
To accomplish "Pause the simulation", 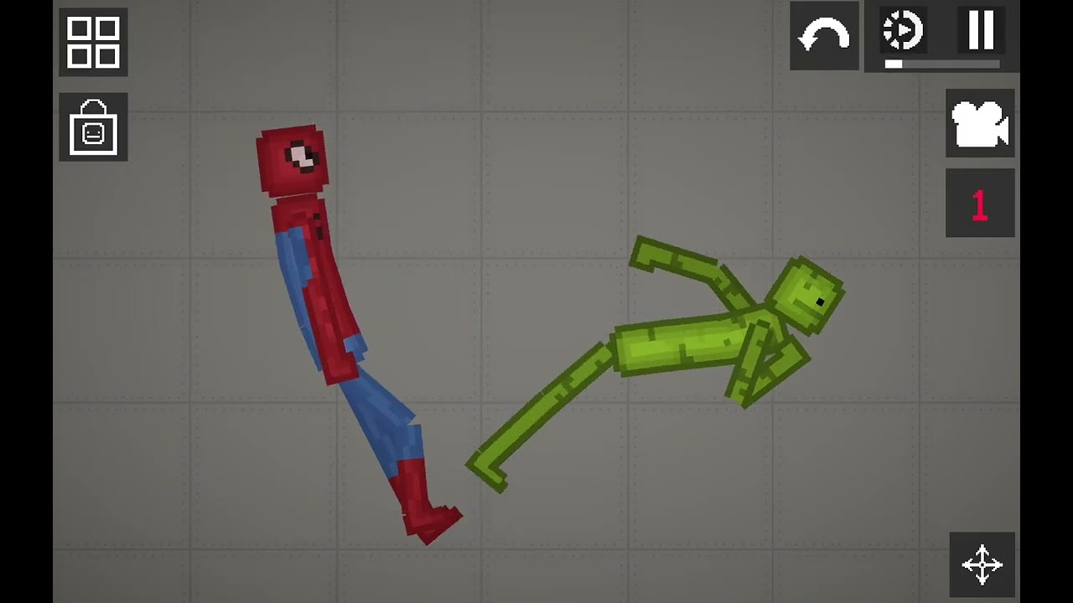I will [981, 30].
